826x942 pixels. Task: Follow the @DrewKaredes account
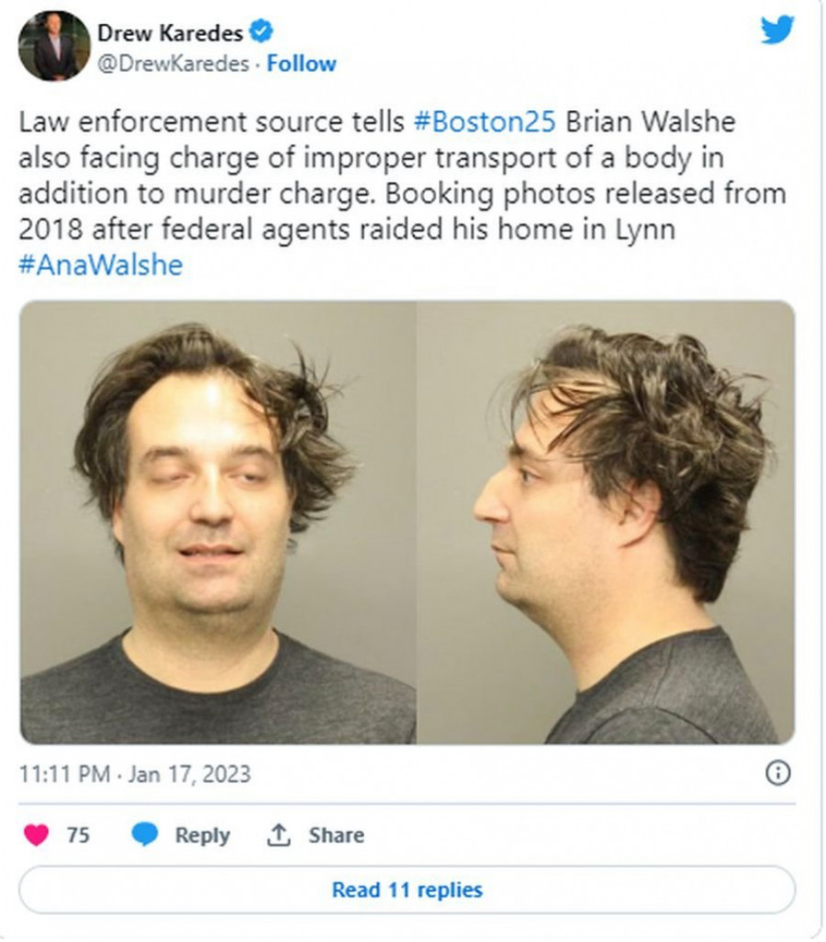coord(301,63)
